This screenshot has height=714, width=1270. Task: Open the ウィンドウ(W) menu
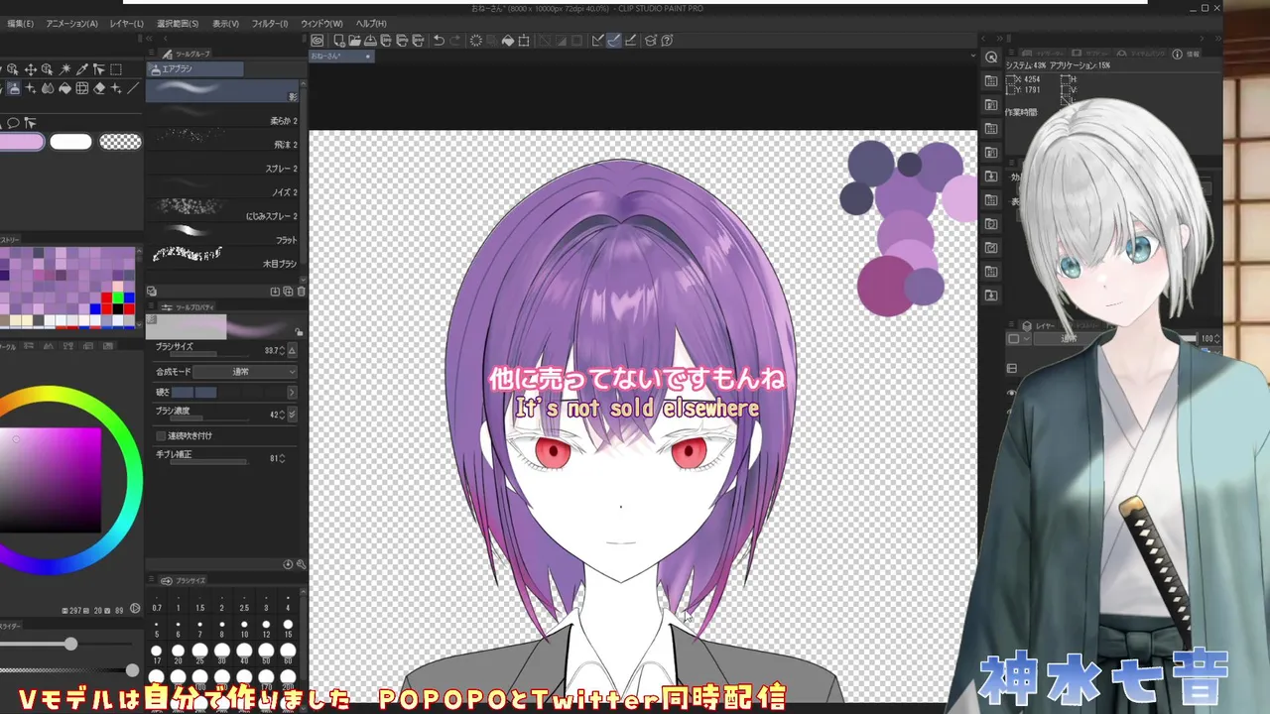click(321, 24)
